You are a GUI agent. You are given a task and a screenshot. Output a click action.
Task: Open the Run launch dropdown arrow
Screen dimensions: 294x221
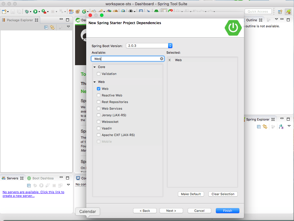click(x=39, y=12)
